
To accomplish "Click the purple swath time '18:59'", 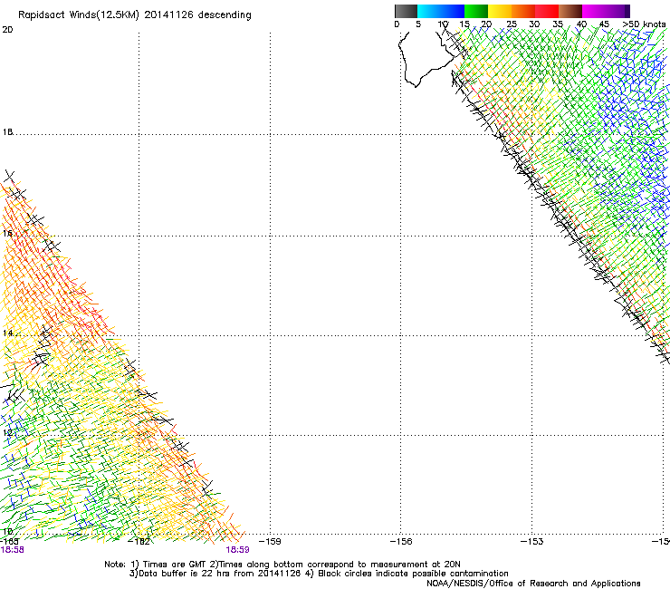I will pyautogui.click(x=237, y=550).
